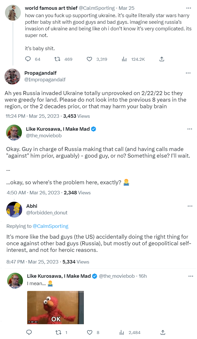View analytics showing 124.2K views
The image size is (197, 339).
click(124, 59)
